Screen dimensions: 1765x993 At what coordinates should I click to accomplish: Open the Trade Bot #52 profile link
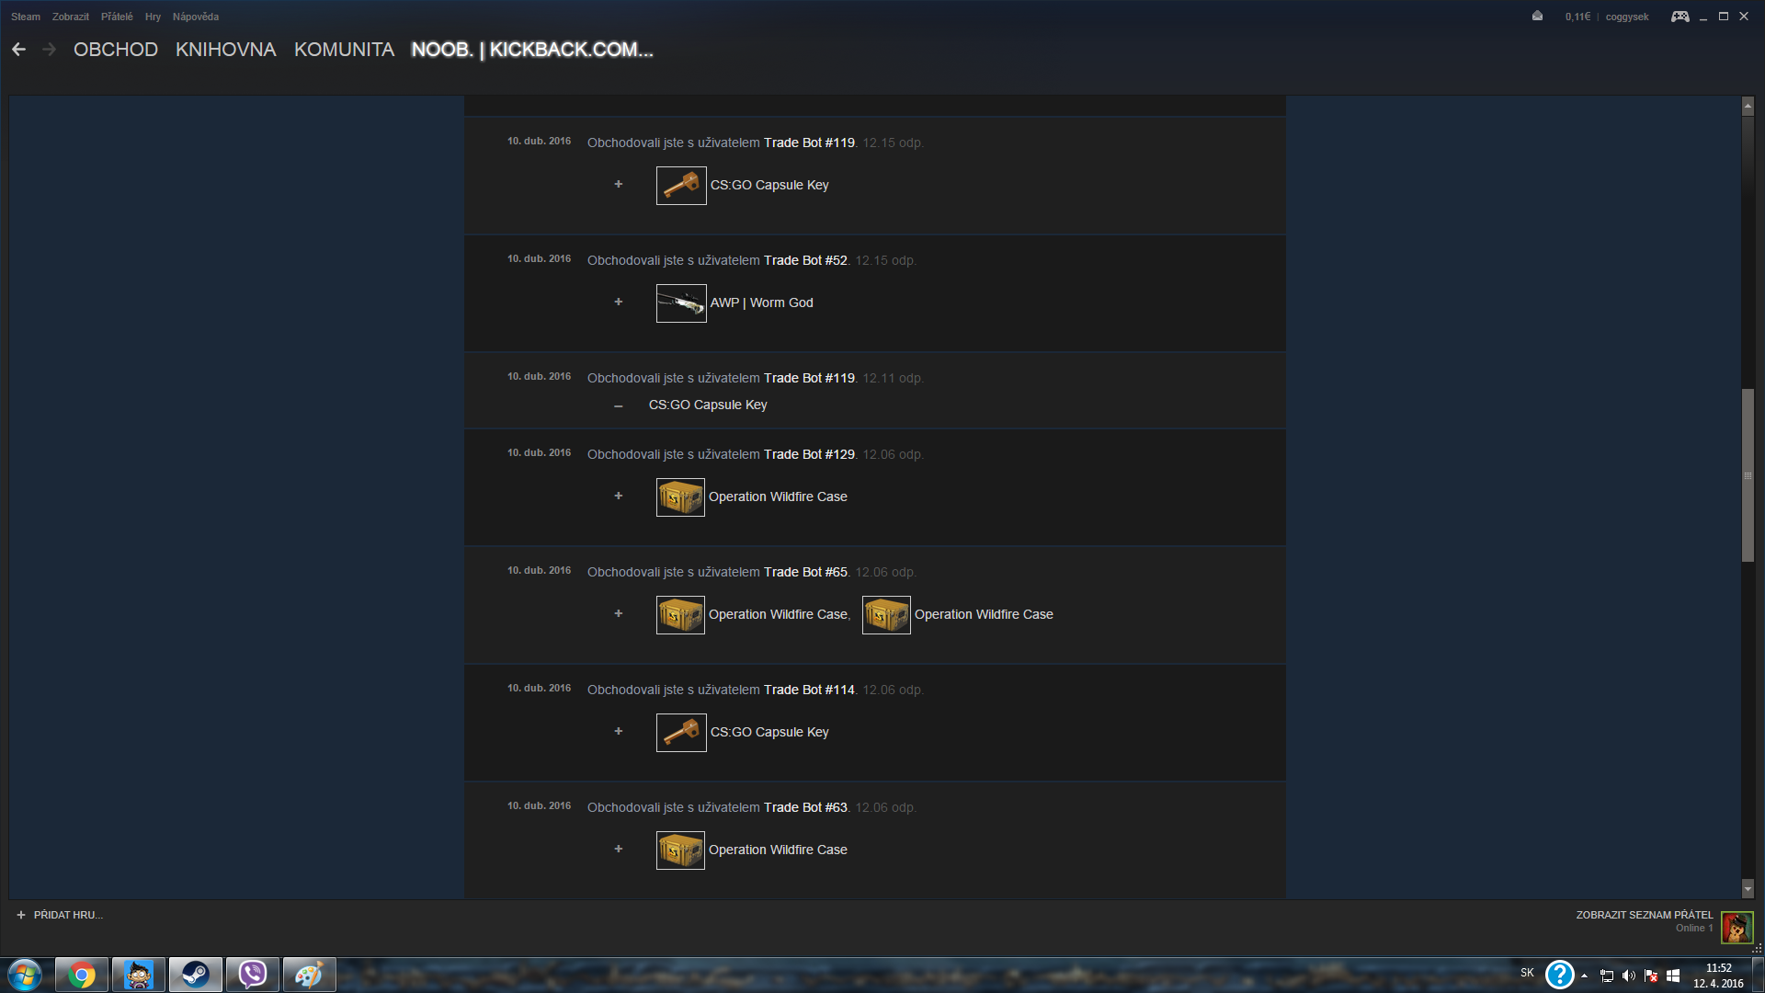(805, 260)
